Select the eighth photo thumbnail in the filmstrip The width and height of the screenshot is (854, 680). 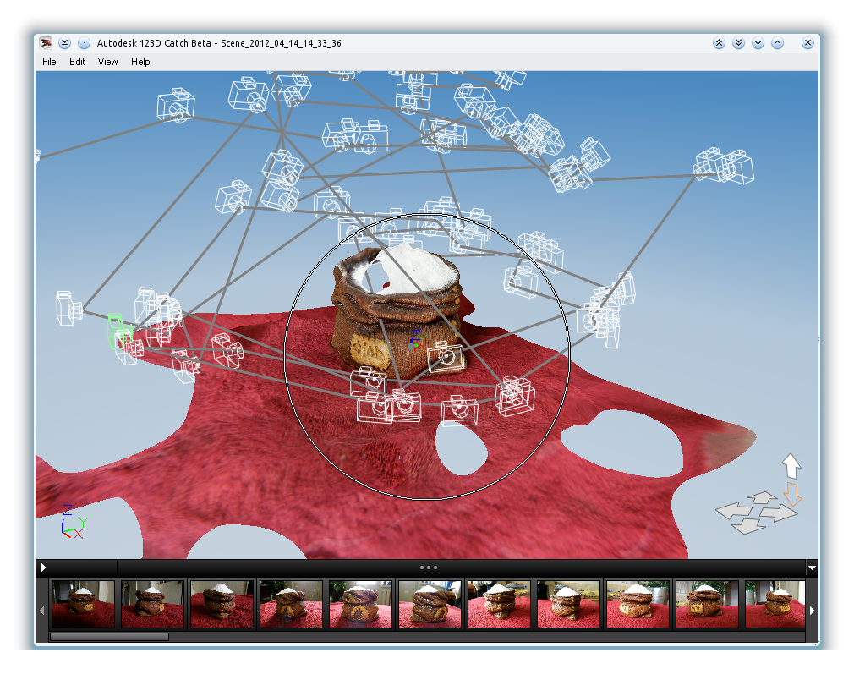[x=568, y=604]
